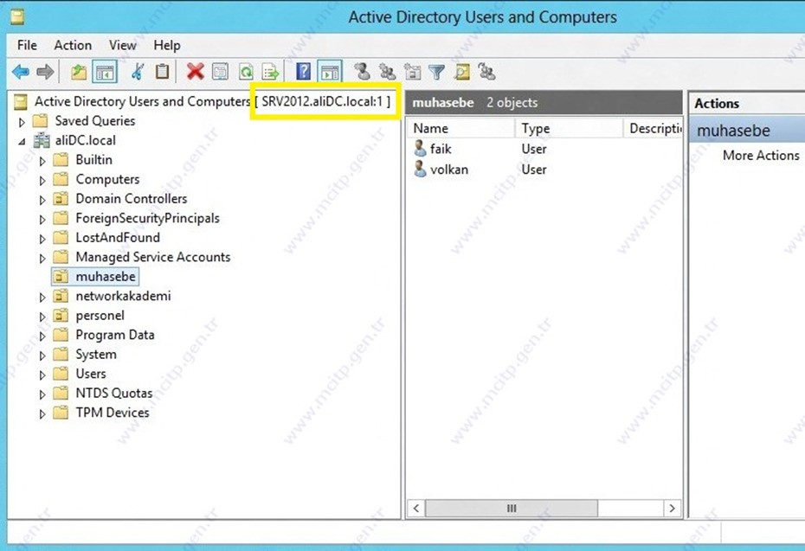Select the System container

pos(96,355)
